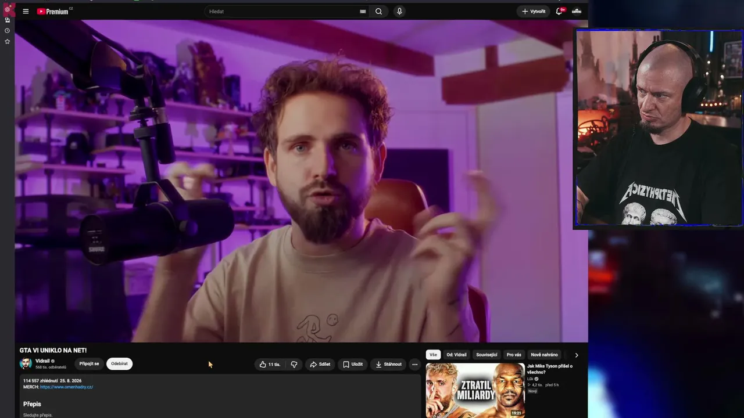Image resolution: width=744 pixels, height=418 pixels.
Task: Open the Vytvořit create menu
Action: point(533,11)
